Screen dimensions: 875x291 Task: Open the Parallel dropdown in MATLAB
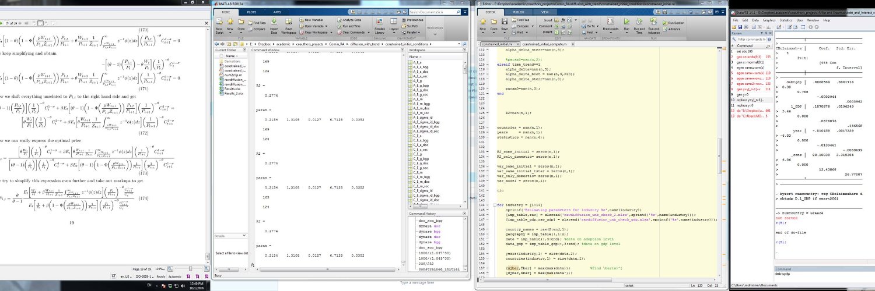(411, 32)
